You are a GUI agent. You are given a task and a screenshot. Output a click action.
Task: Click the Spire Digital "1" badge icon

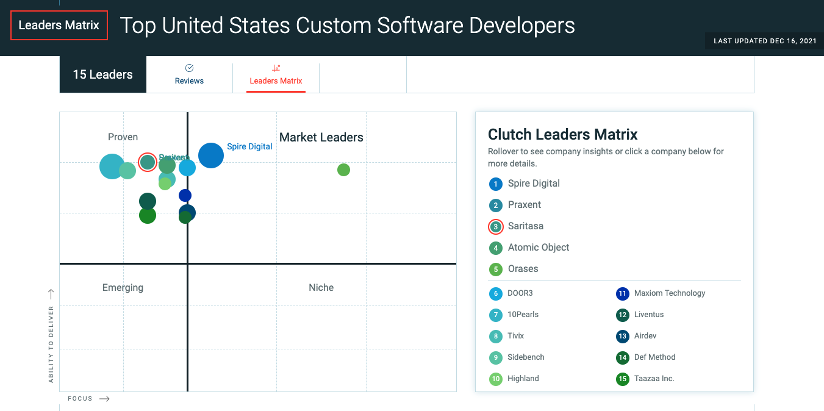click(495, 184)
